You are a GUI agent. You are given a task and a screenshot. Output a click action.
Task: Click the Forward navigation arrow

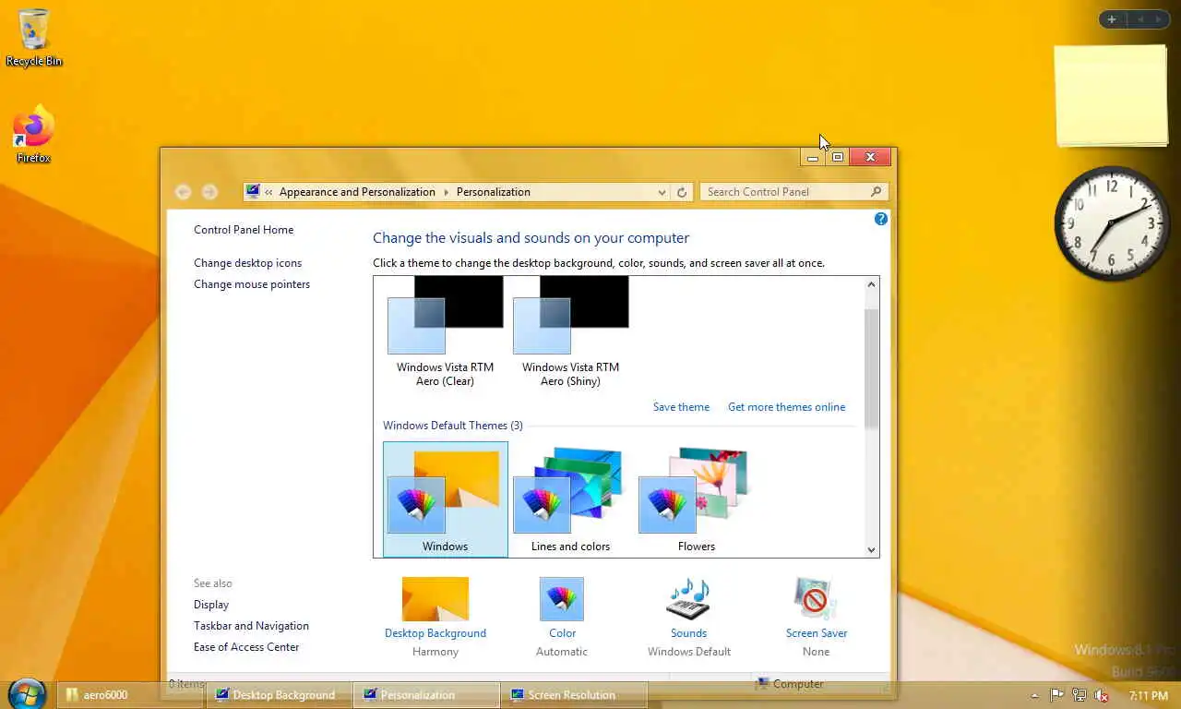(x=209, y=192)
